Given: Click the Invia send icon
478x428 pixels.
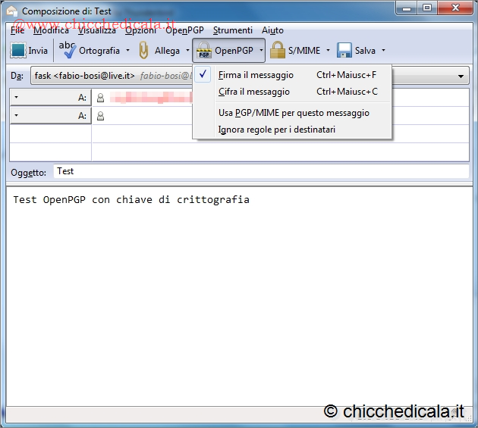Looking at the screenshot, I should [18, 51].
